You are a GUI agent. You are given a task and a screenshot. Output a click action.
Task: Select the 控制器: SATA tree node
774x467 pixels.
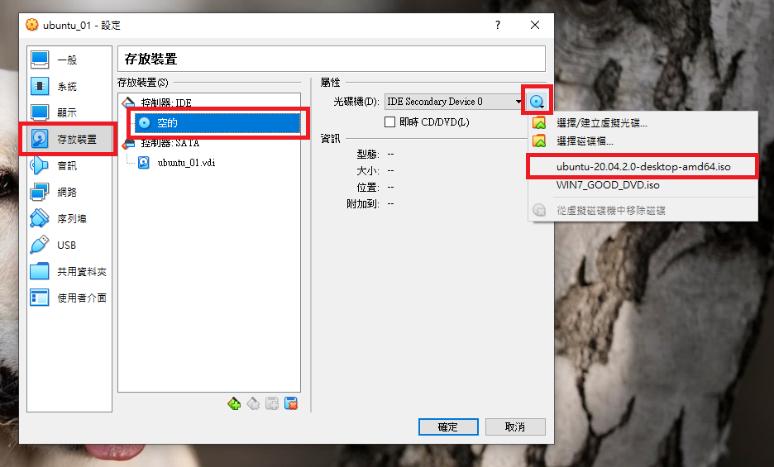[170, 143]
